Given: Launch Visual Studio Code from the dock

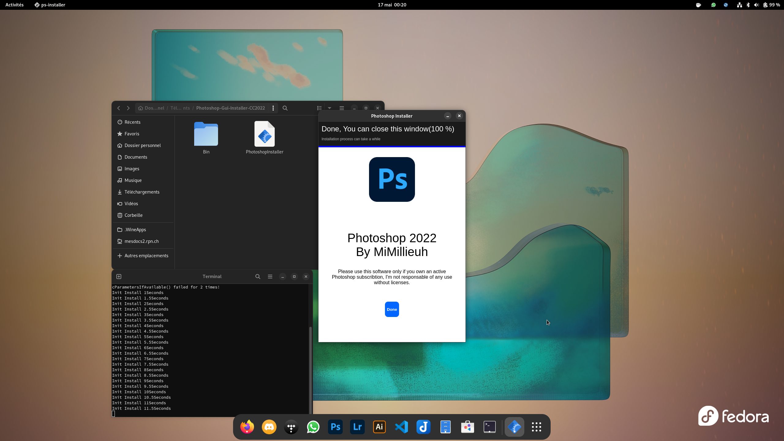Looking at the screenshot, I should (401, 427).
